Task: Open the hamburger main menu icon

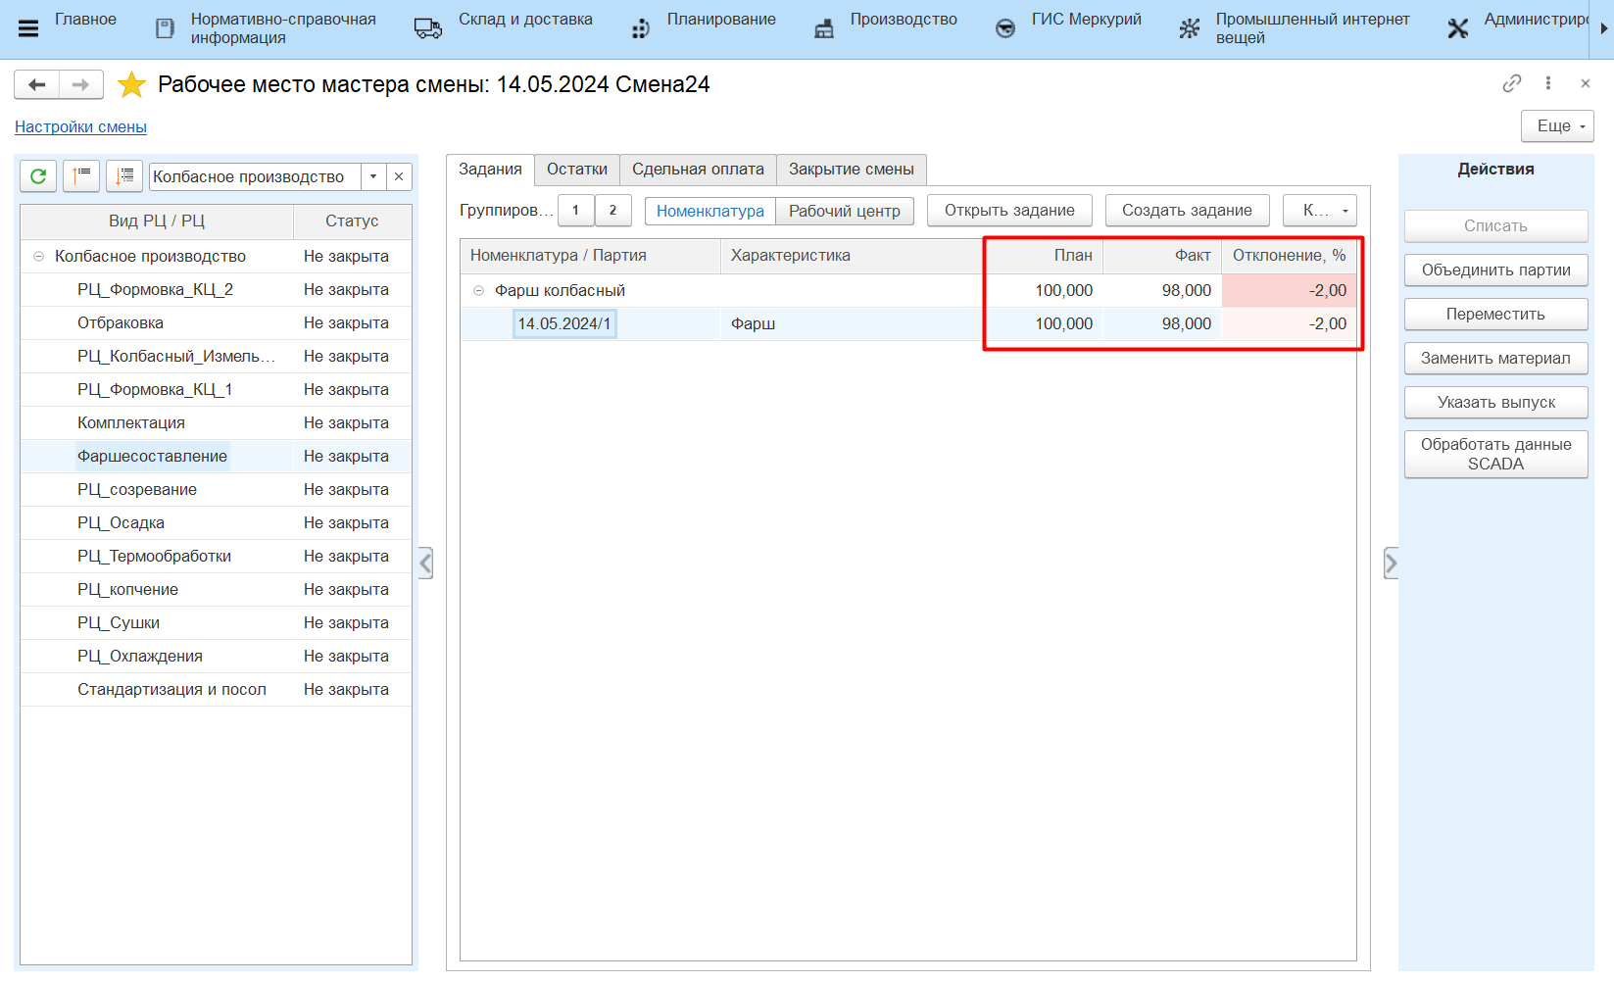Action: click(28, 28)
